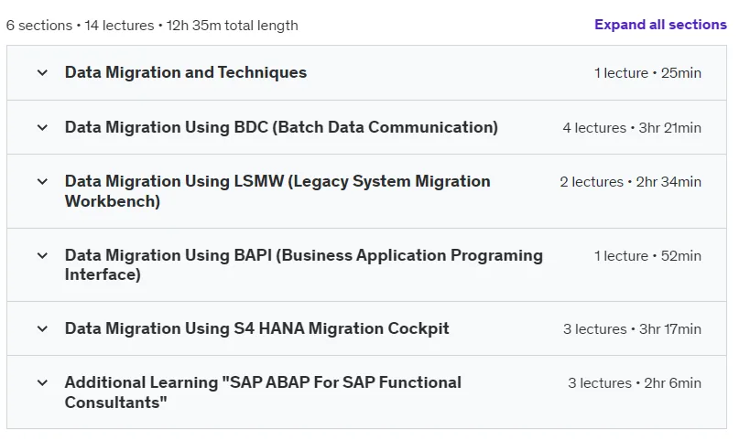Open Data Migration Using BDC section title
Viewport: 739px width, 440px height.
(281, 127)
